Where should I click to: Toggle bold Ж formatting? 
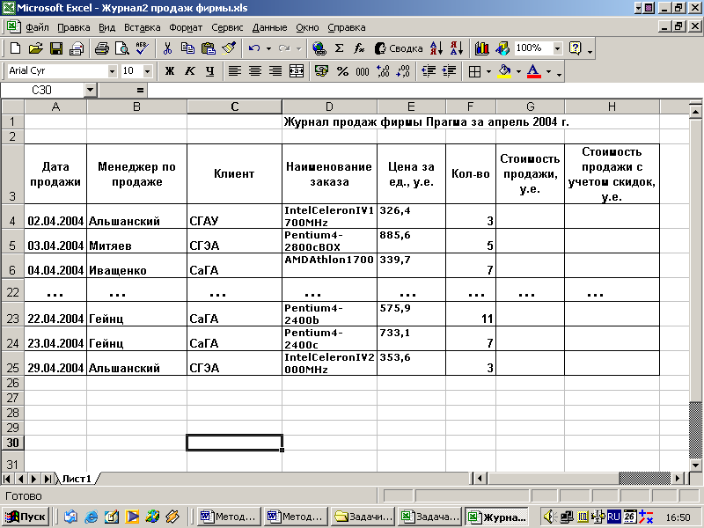pos(169,71)
